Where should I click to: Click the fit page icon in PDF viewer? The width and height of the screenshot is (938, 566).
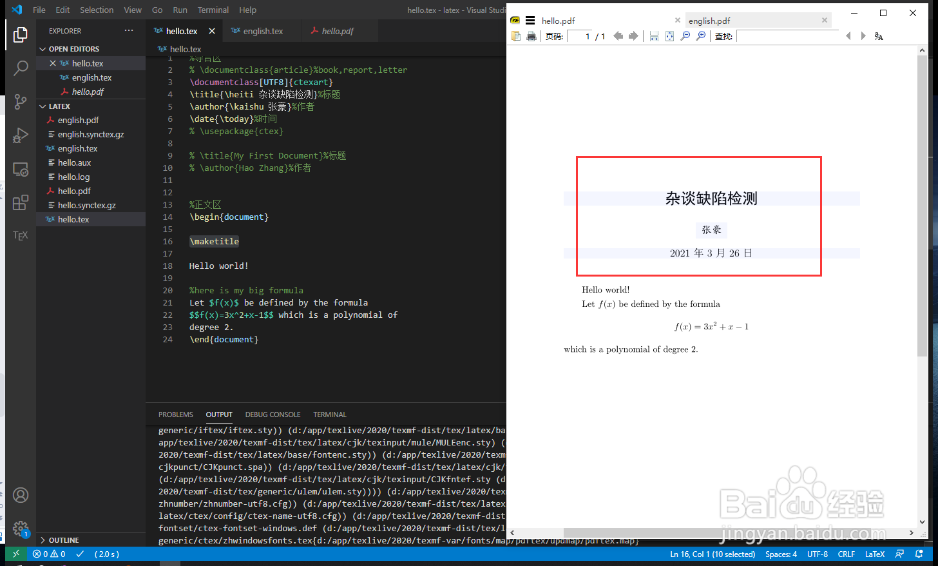coord(669,36)
